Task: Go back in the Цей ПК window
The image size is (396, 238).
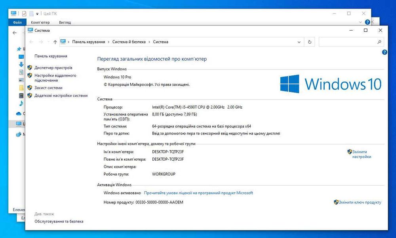Action: click(15, 33)
